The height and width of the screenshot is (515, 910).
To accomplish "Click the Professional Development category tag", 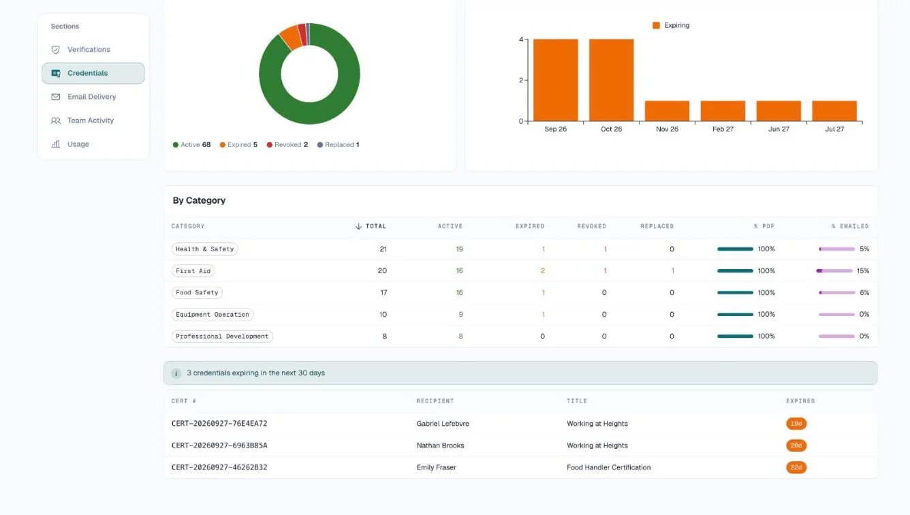I will click(222, 337).
